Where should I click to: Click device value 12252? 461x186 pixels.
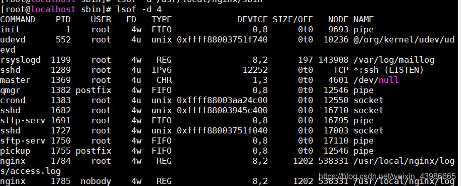(255, 70)
